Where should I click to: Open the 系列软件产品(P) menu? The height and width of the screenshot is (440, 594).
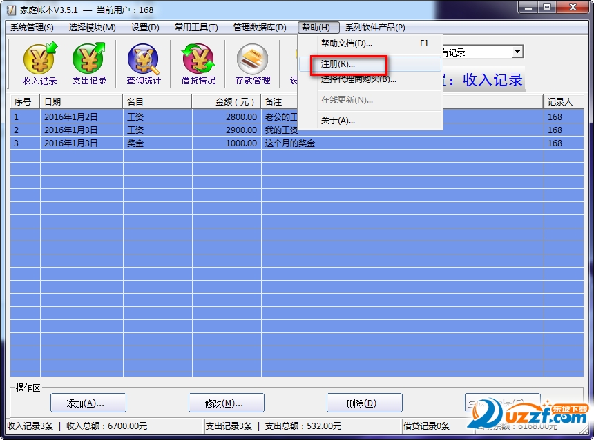point(375,27)
